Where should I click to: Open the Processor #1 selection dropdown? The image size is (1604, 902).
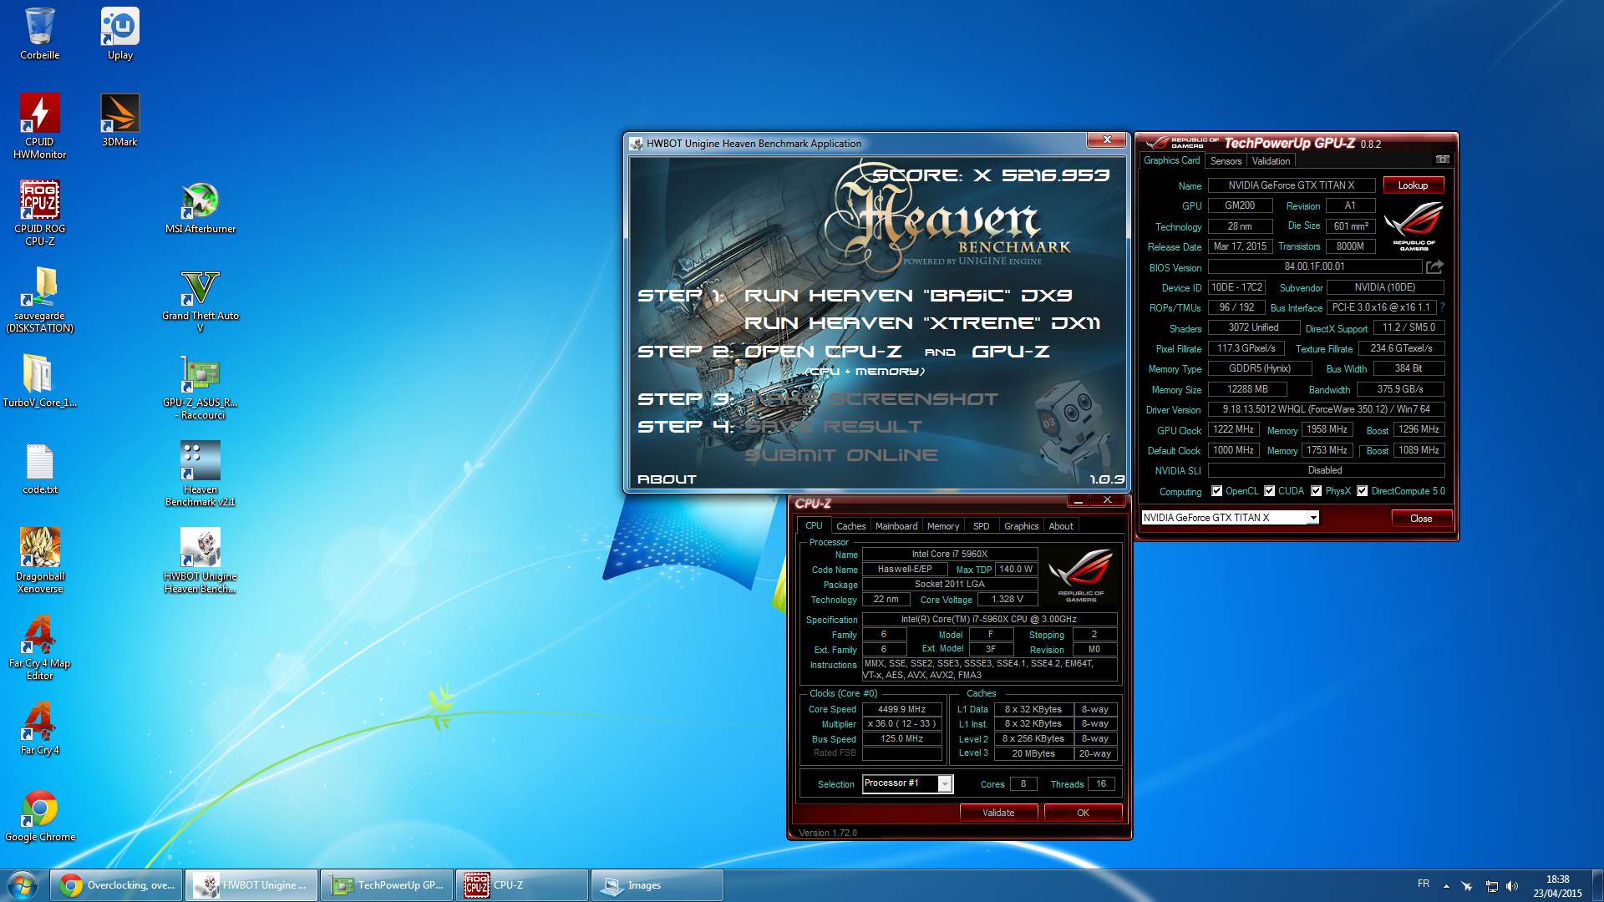945,783
